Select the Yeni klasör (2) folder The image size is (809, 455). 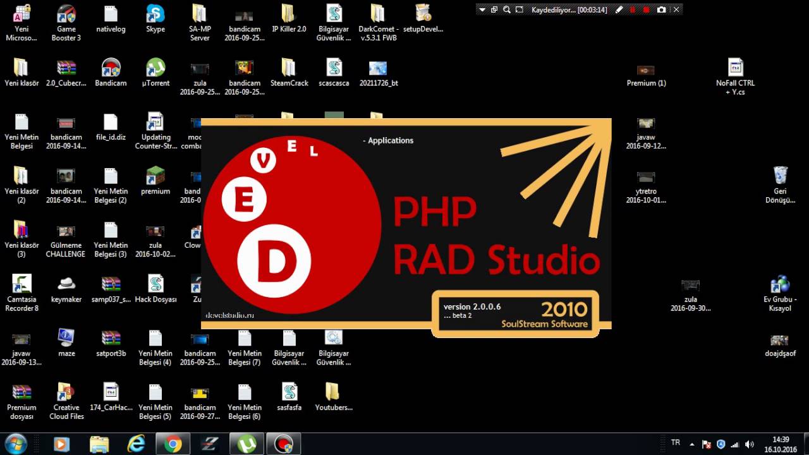(x=21, y=185)
